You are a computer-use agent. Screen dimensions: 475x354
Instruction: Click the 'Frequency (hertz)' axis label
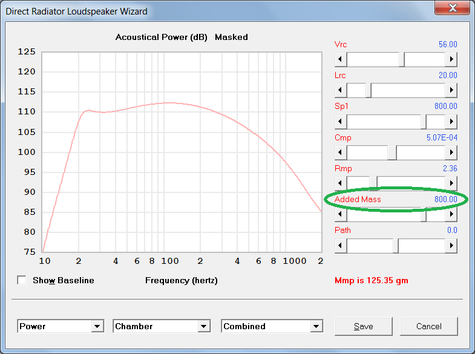(x=182, y=280)
